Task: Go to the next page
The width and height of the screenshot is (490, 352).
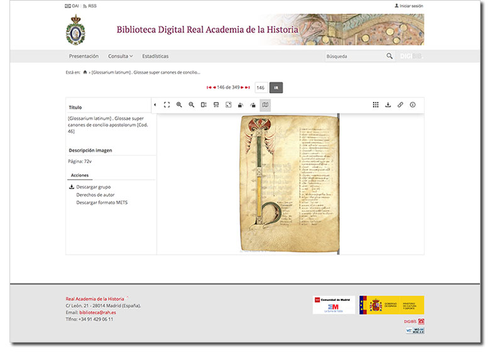Action: point(242,87)
